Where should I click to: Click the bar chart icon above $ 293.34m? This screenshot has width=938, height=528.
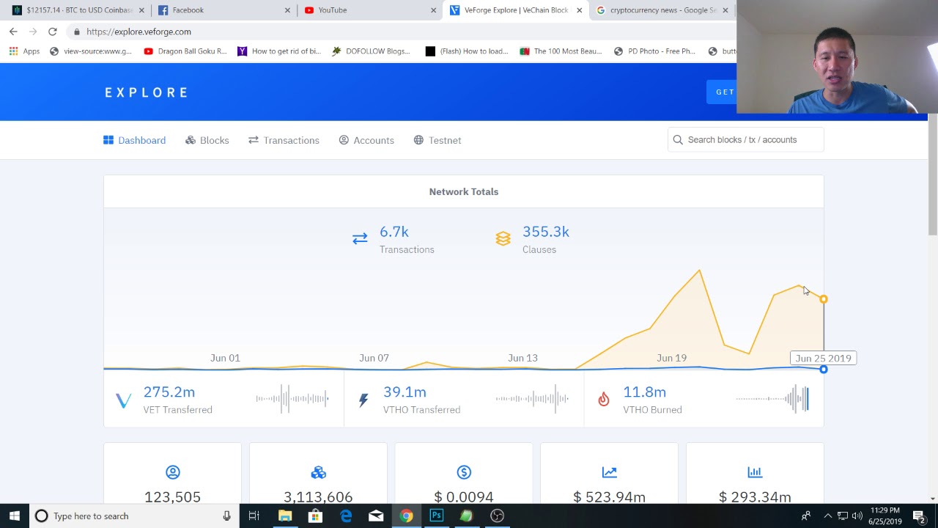755,472
